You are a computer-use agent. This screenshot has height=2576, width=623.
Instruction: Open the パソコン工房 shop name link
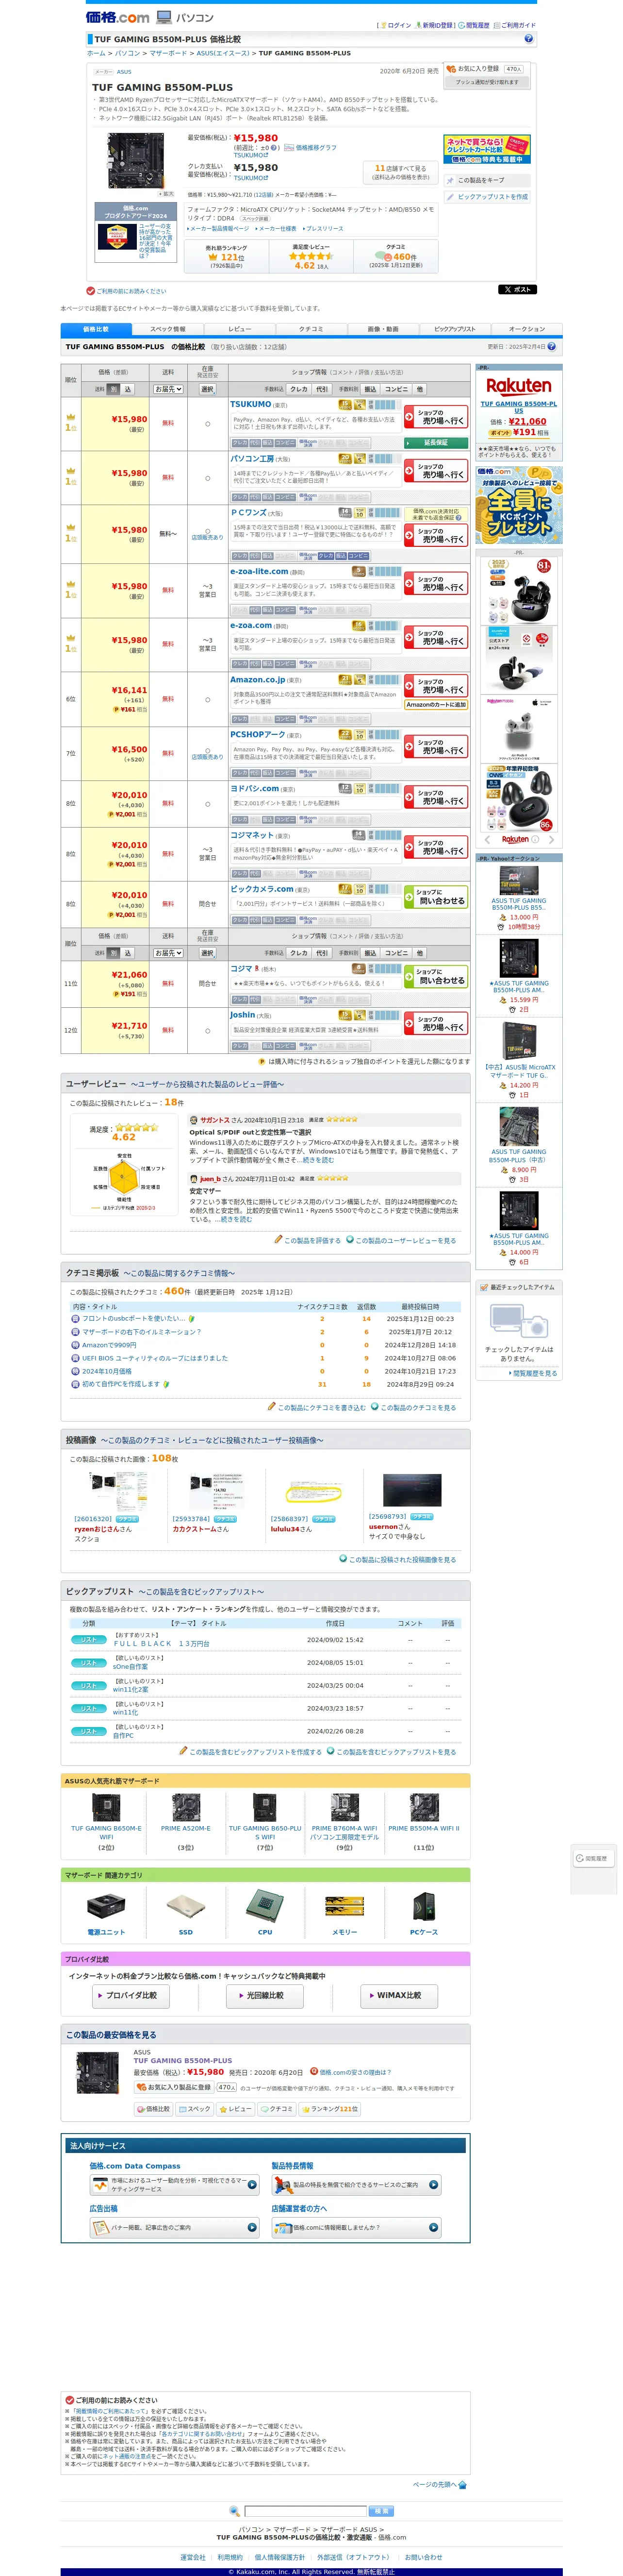[x=252, y=459]
